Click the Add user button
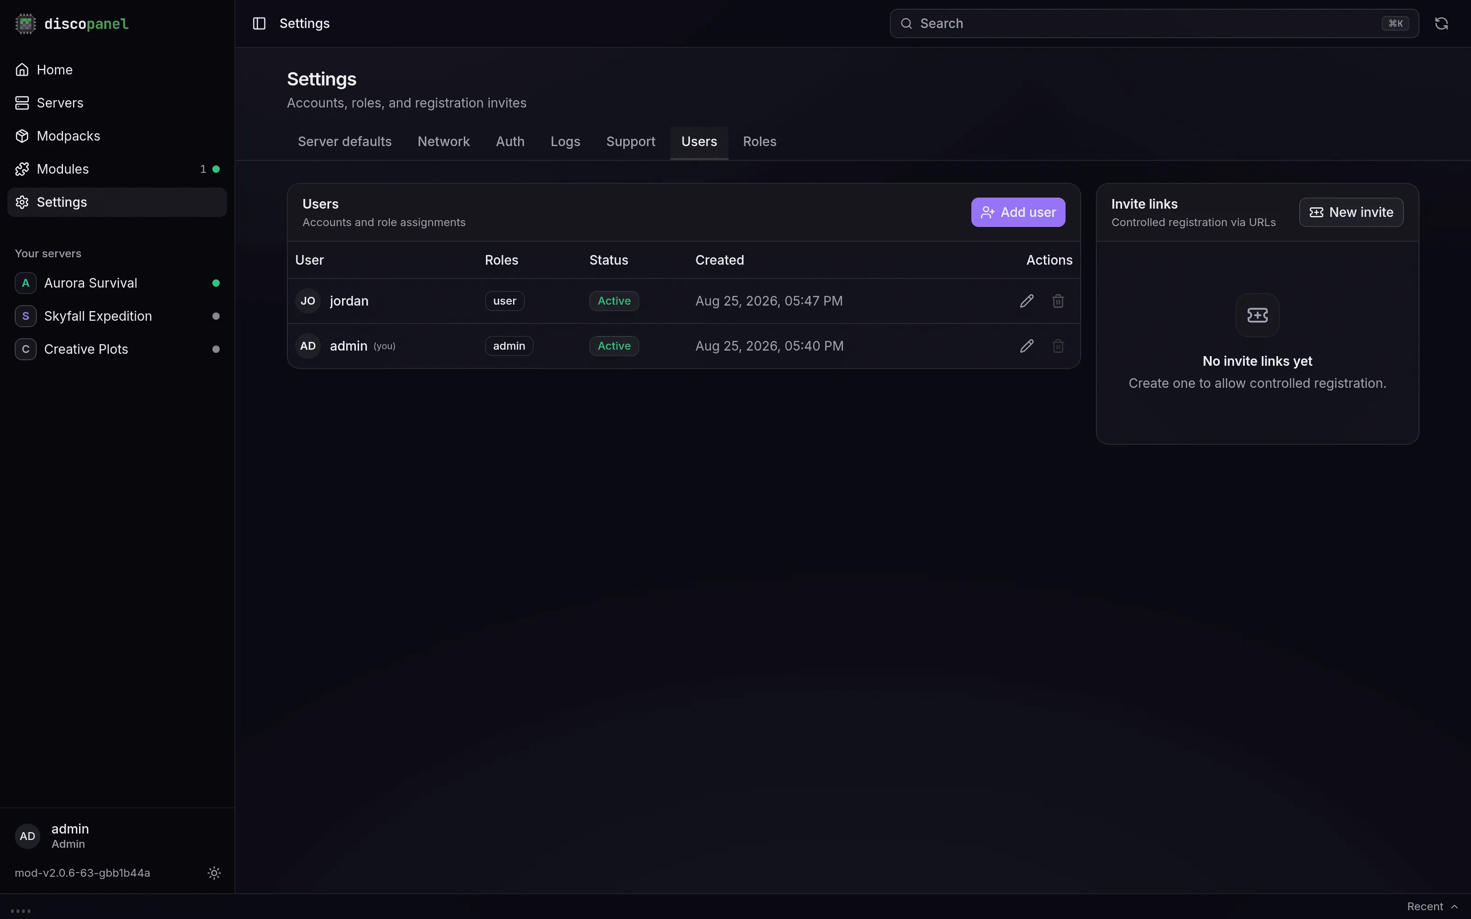The image size is (1471, 919). coord(1018,212)
